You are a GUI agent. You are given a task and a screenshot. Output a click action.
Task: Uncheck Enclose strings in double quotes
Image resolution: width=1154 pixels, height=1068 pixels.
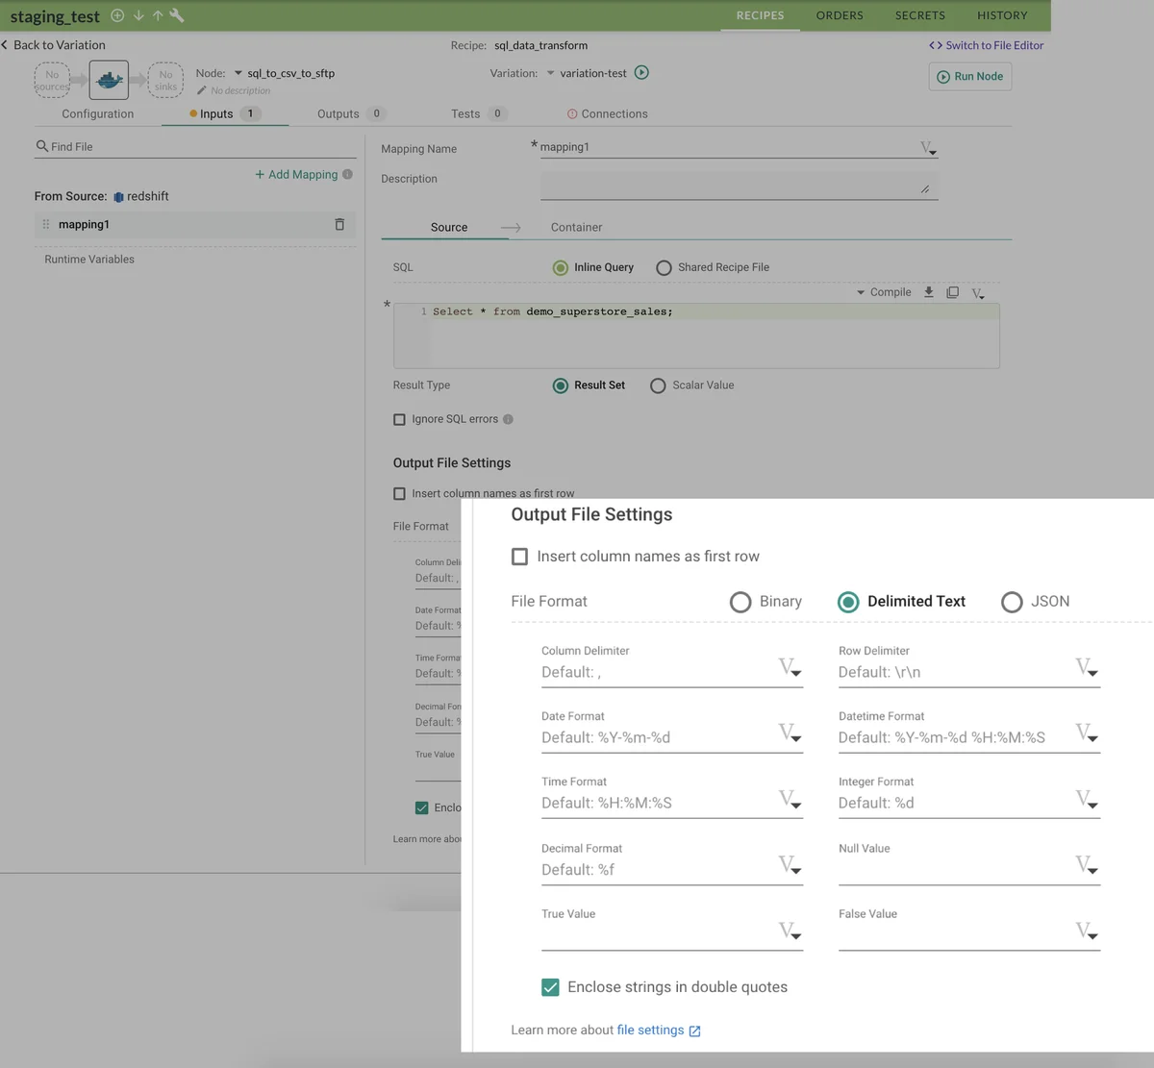pyautogui.click(x=550, y=986)
